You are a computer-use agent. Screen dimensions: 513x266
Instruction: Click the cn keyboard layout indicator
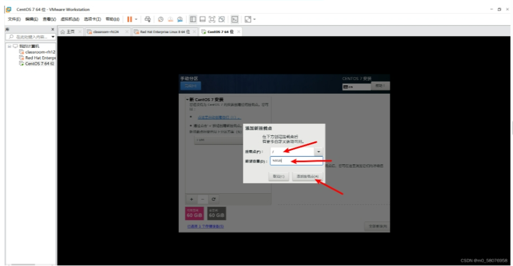357,87
